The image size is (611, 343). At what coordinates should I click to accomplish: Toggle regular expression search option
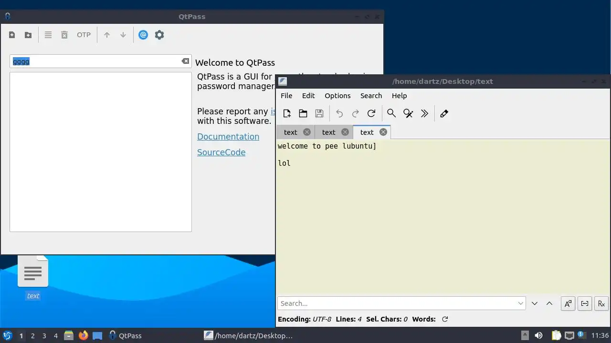pos(601,303)
